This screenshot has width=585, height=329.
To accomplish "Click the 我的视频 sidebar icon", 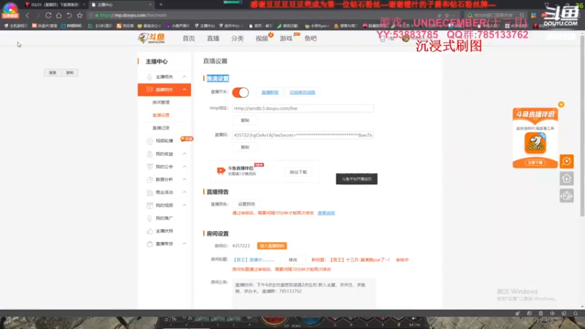I will (150, 205).
